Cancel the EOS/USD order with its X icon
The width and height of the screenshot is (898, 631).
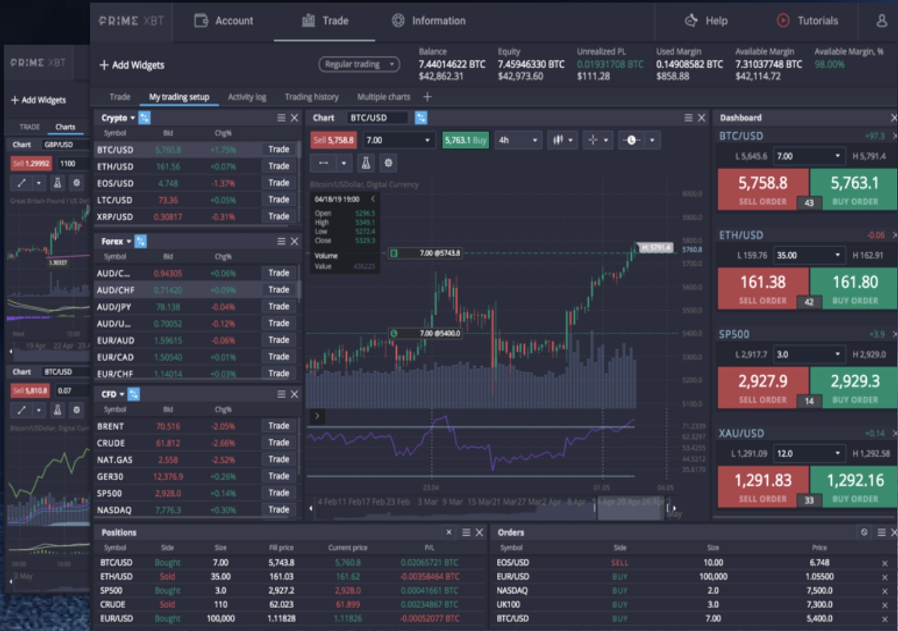pos(884,563)
